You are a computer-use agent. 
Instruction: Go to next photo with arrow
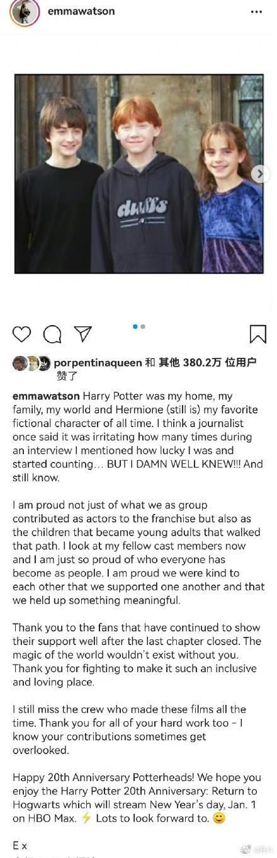(x=259, y=174)
